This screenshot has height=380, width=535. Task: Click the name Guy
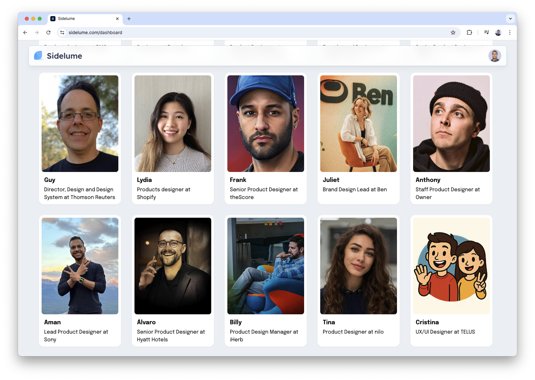point(50,180)
